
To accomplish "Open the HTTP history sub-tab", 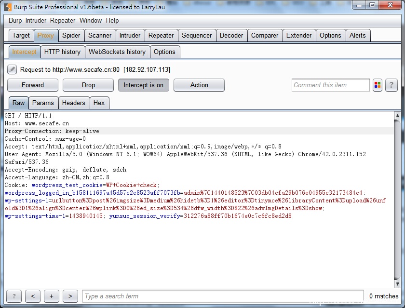I will coord(63,52).
